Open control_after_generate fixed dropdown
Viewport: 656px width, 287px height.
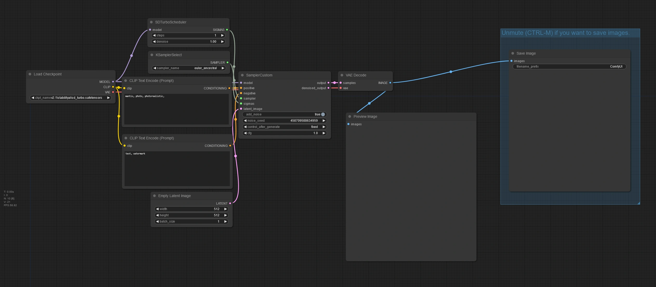tap(284, 127)
